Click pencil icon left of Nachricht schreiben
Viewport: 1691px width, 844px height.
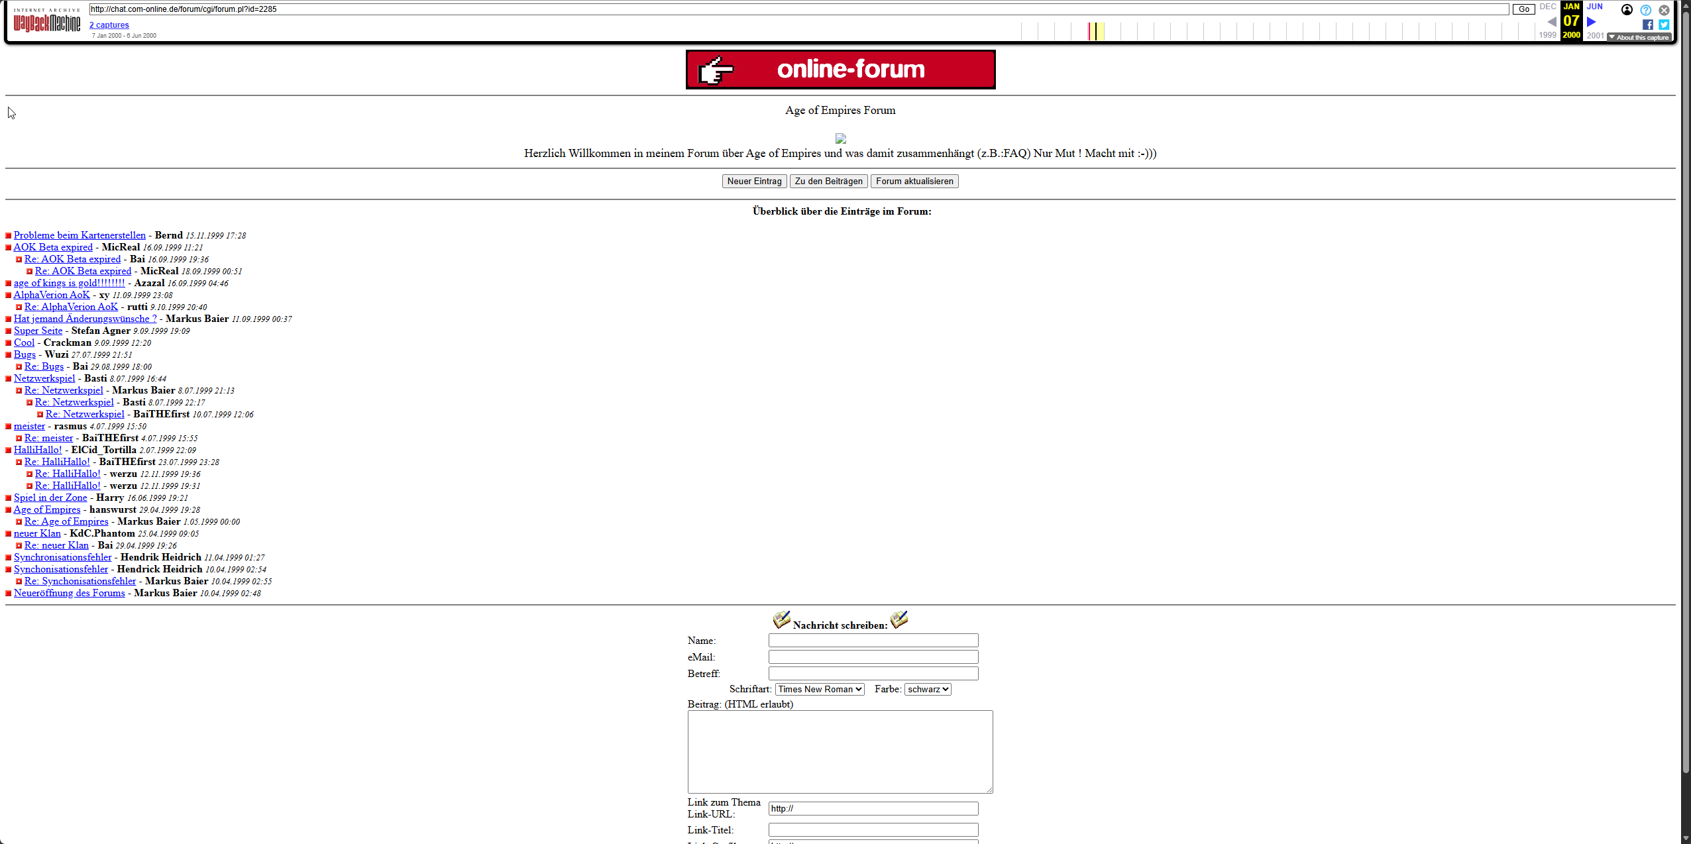point(781,620)
